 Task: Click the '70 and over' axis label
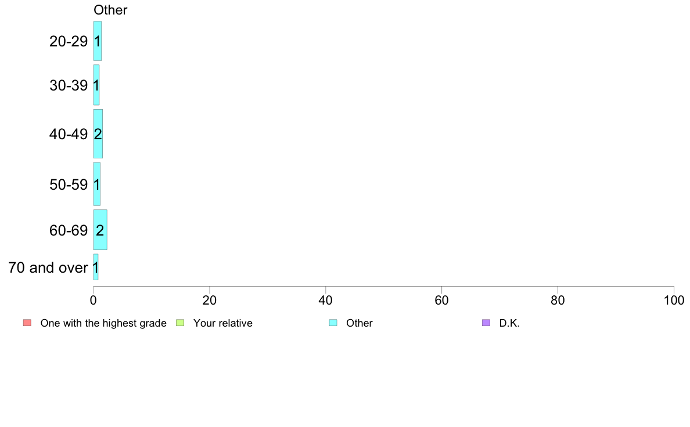click(48, 267)
